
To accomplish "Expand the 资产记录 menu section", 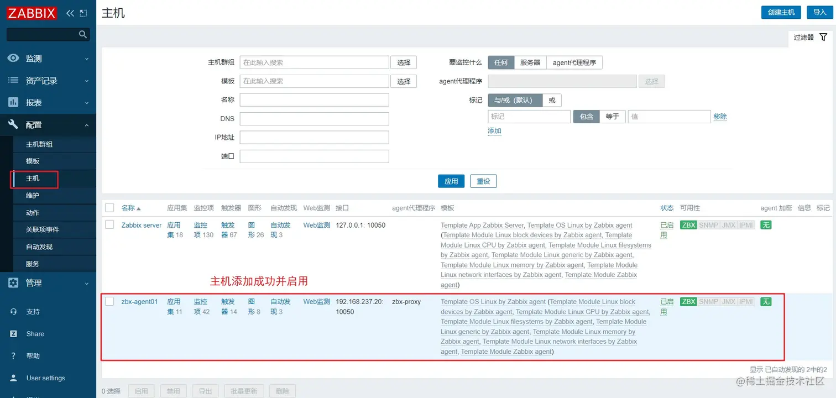I will coord(48,81).
